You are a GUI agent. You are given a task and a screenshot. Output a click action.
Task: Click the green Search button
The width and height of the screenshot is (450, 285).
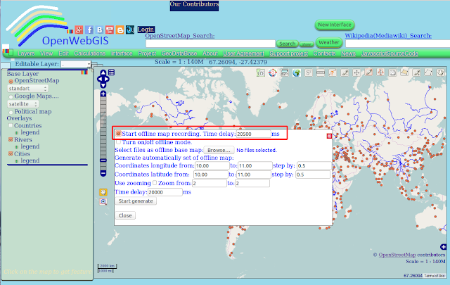tap(288, 44)
